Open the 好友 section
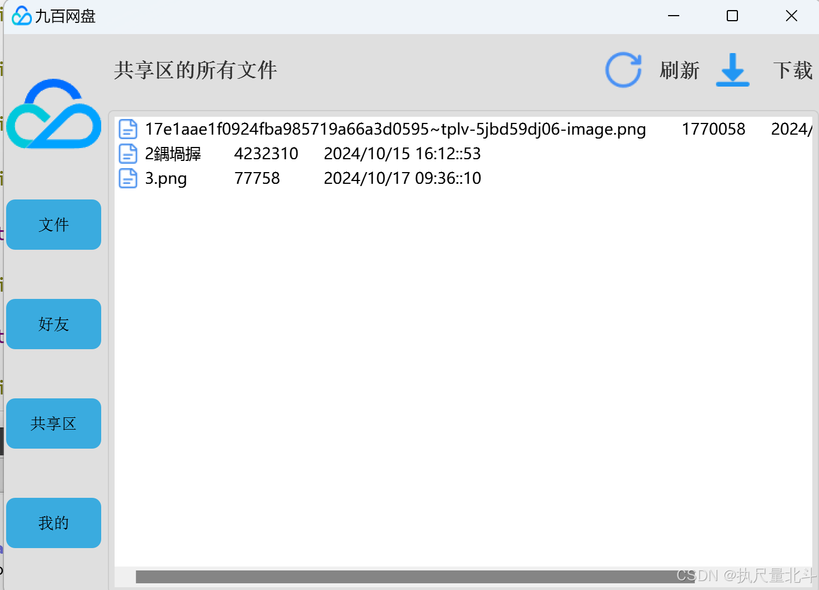 point(54,324)
